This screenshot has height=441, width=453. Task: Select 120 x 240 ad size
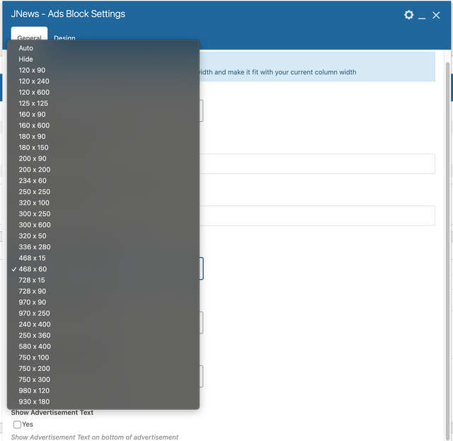pyautogui.click(x=103, y=81)
